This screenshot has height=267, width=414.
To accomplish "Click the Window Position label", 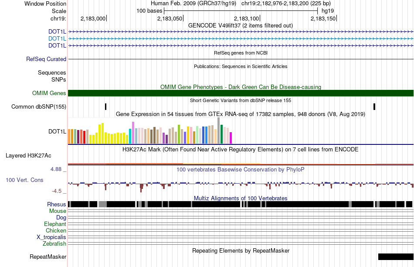I will pos(45,3).
